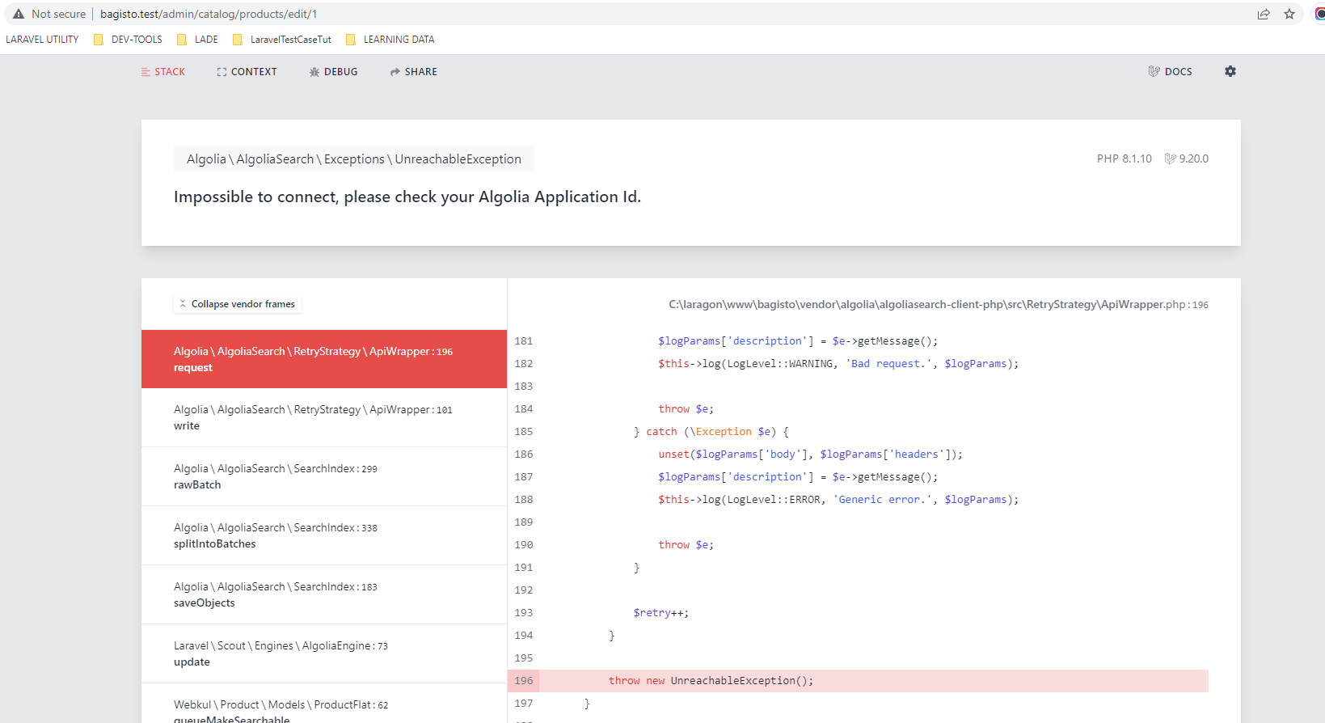Click code line 'Generic error.' log
Viewport: 1325px width, 723px height.
click(x=838, y=500)
